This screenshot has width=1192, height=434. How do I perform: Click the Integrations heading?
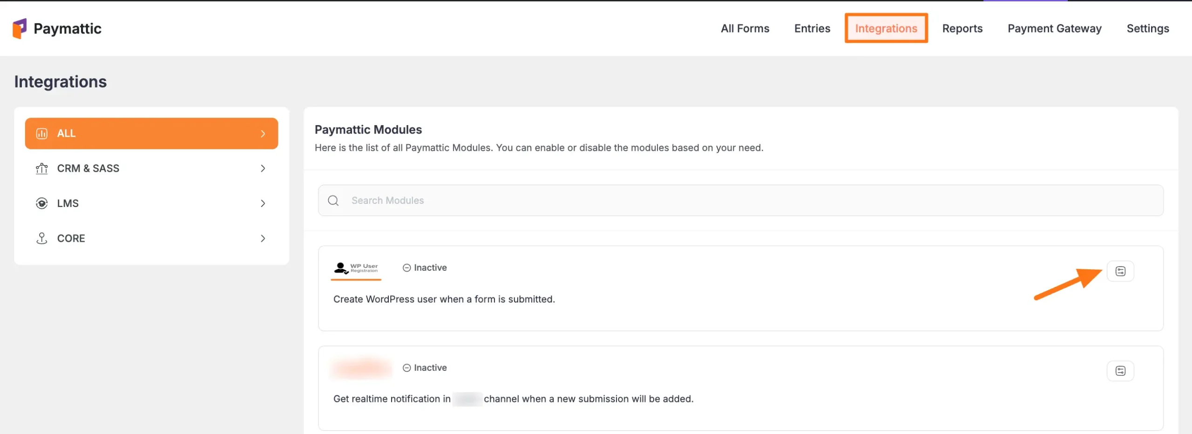coord(61,81)
